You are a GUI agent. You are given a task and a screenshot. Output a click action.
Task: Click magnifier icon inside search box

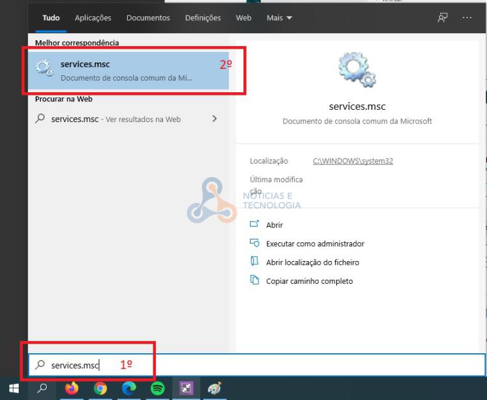pyautogui.click(x=40, y=364)
